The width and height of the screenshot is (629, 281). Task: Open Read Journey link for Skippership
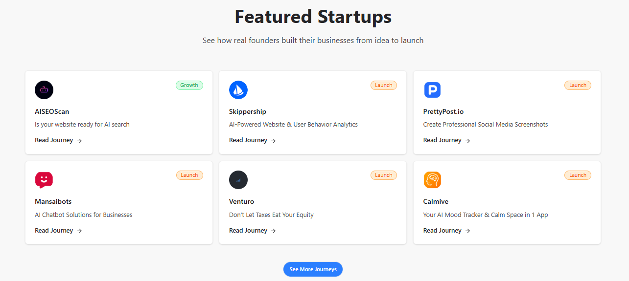(x=253, y=140)
